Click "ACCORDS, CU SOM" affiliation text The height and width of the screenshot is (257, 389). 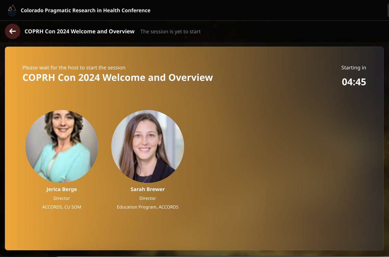62,207
